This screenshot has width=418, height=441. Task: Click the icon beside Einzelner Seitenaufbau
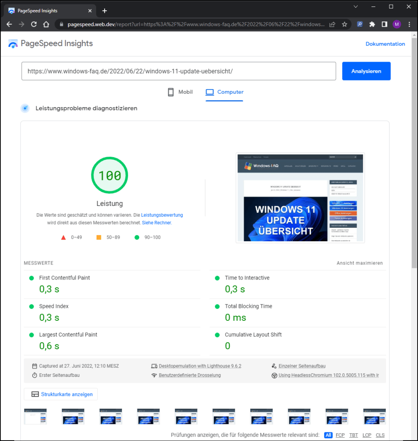point(274,366)
